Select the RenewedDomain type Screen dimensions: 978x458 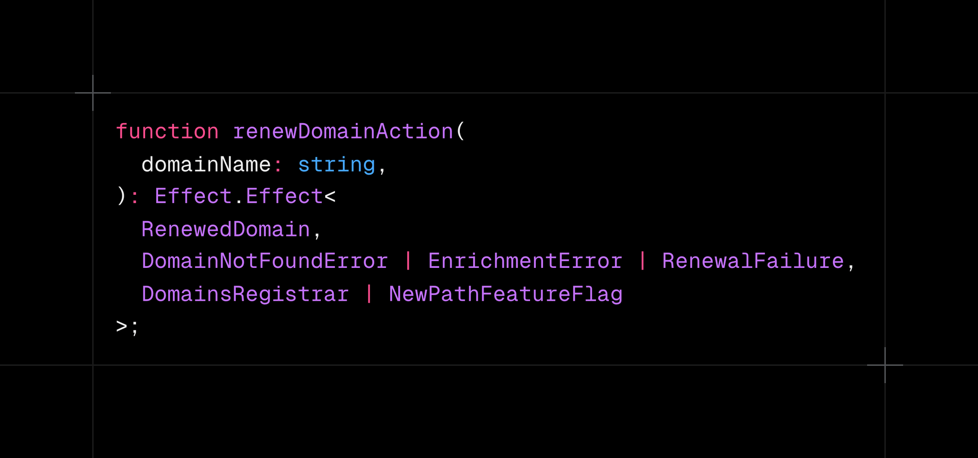coord(226,229)
